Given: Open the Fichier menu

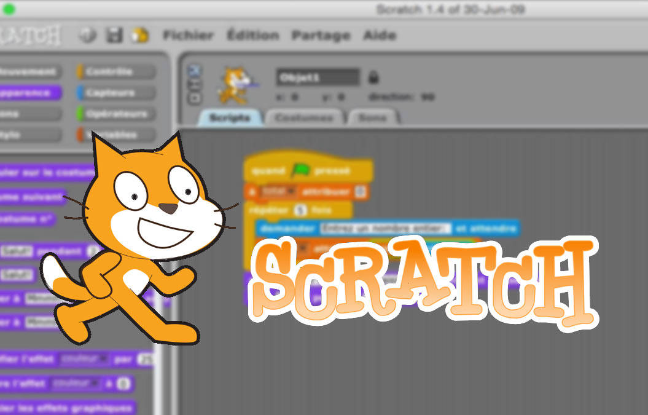Looking at the screenshot, I should 188,35.
